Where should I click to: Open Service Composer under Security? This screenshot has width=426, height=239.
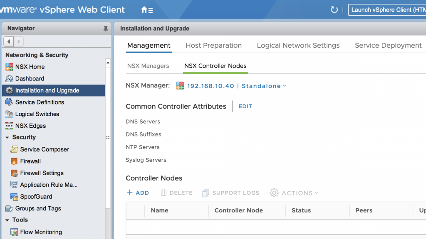(x=45, y=149)
